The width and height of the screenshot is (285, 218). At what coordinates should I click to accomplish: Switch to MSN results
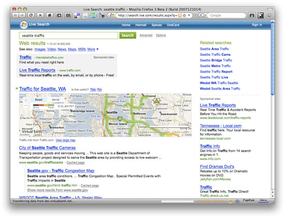click(82, 49)
